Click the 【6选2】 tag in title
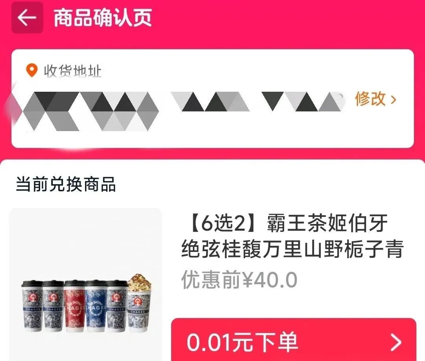Image resolution: width=425 pixels, height=361 pixels. tap(222, 223)
